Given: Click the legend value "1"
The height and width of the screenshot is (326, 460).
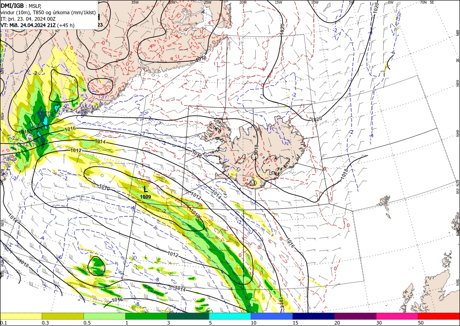Looking at the screenshot, I should pos(127,323).
